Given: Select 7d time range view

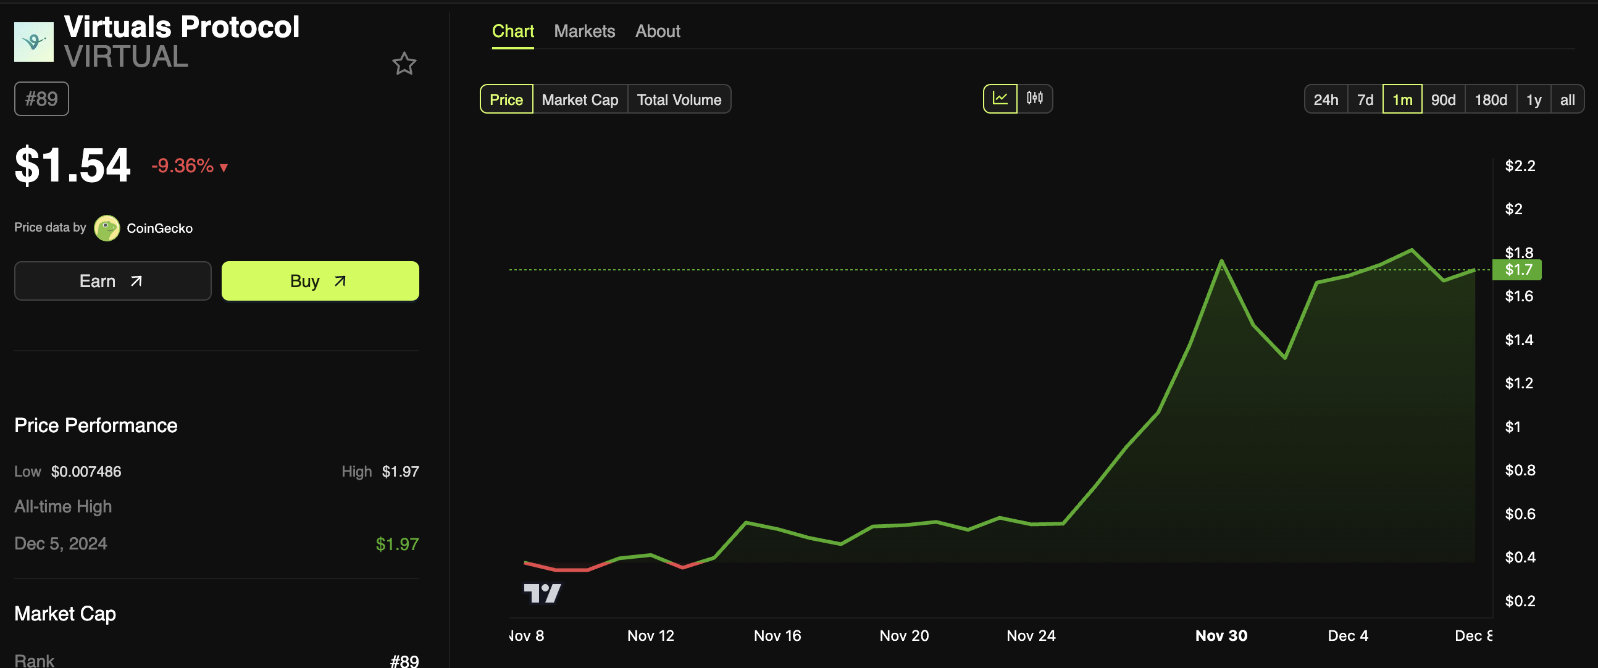Looking at the screenshot, I should coord(1365,99).
